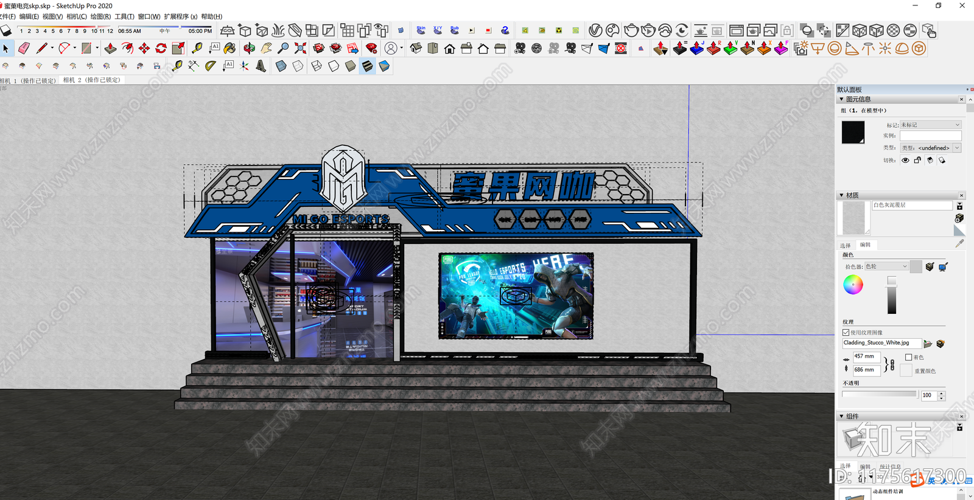The height and width of the screenshot is (500, 974).
Task: Select the Pan hand tool
Action: tap(266, 48)
